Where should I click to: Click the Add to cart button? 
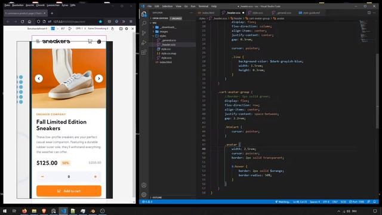click(69, 191)
